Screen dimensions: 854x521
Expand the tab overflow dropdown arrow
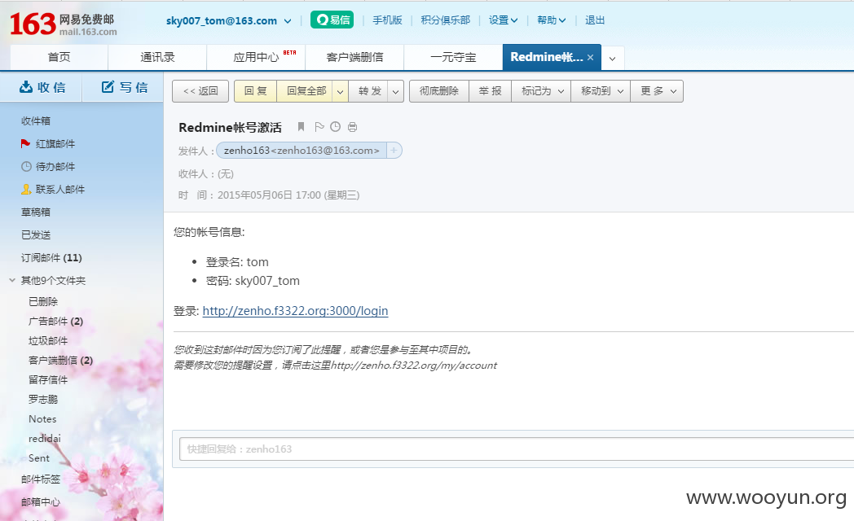pyautogui.click(x=612, y=58)
